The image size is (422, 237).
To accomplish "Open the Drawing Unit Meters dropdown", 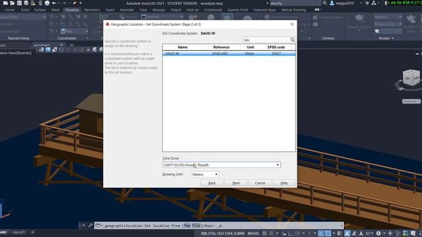I will (205, 174).
